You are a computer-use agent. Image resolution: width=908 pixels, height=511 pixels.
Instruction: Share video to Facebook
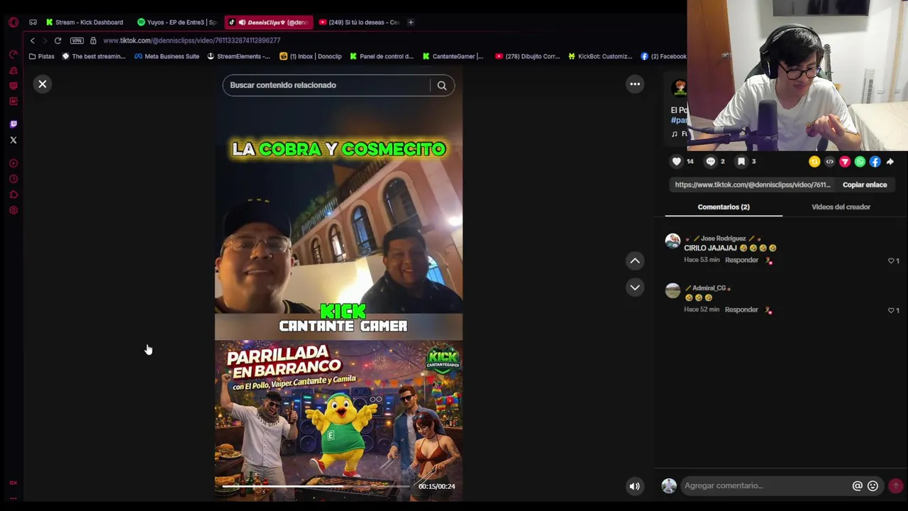[875, 162]
